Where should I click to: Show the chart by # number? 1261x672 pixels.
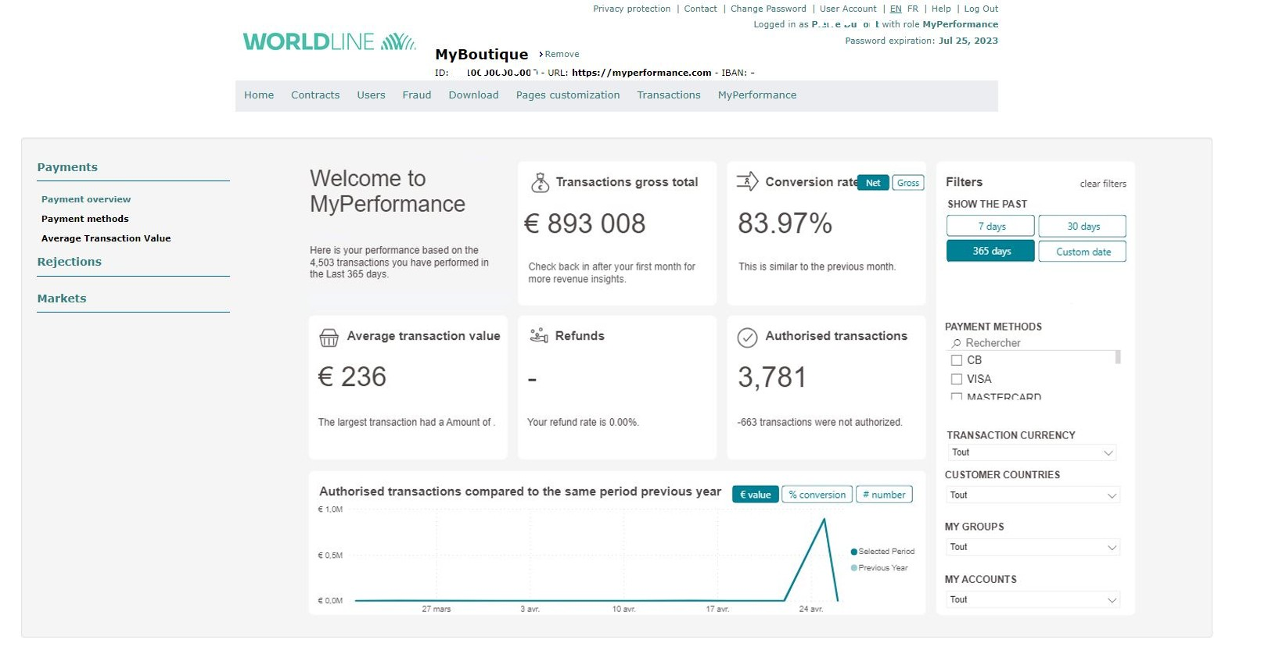point(884,495)
